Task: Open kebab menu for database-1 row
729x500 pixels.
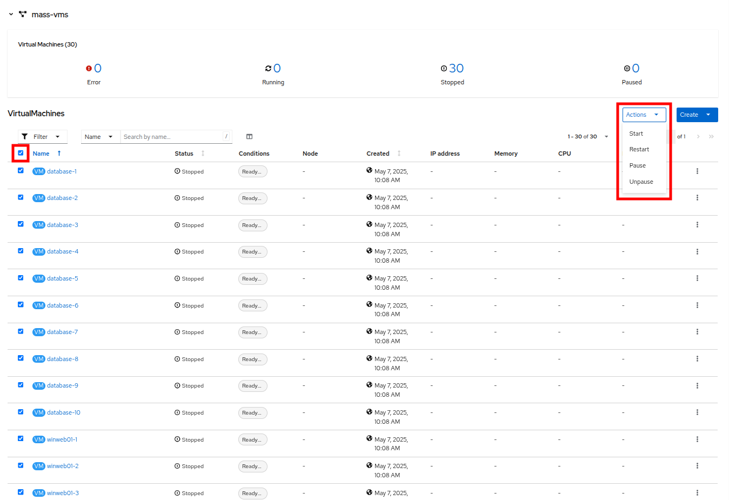Action: [697, 171]
